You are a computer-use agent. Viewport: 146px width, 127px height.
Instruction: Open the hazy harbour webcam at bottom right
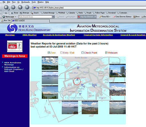pyautogui.click(x=117, y=107)
